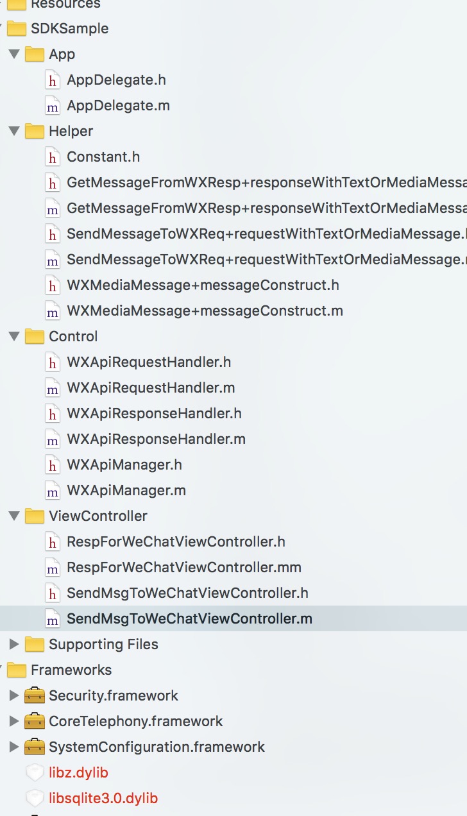This screenshot has width=467, height=816.
Task: Click the header icon of WXApiRequestHandler.h
Action: point(53,362)
